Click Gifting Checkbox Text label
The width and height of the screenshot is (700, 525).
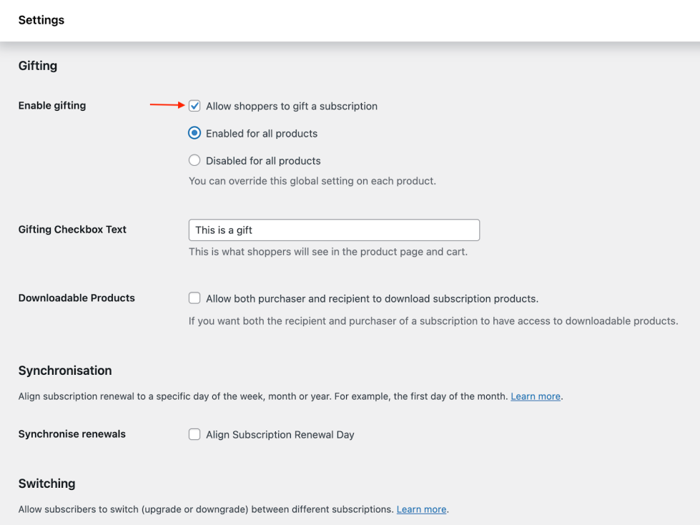coord(72,230)
